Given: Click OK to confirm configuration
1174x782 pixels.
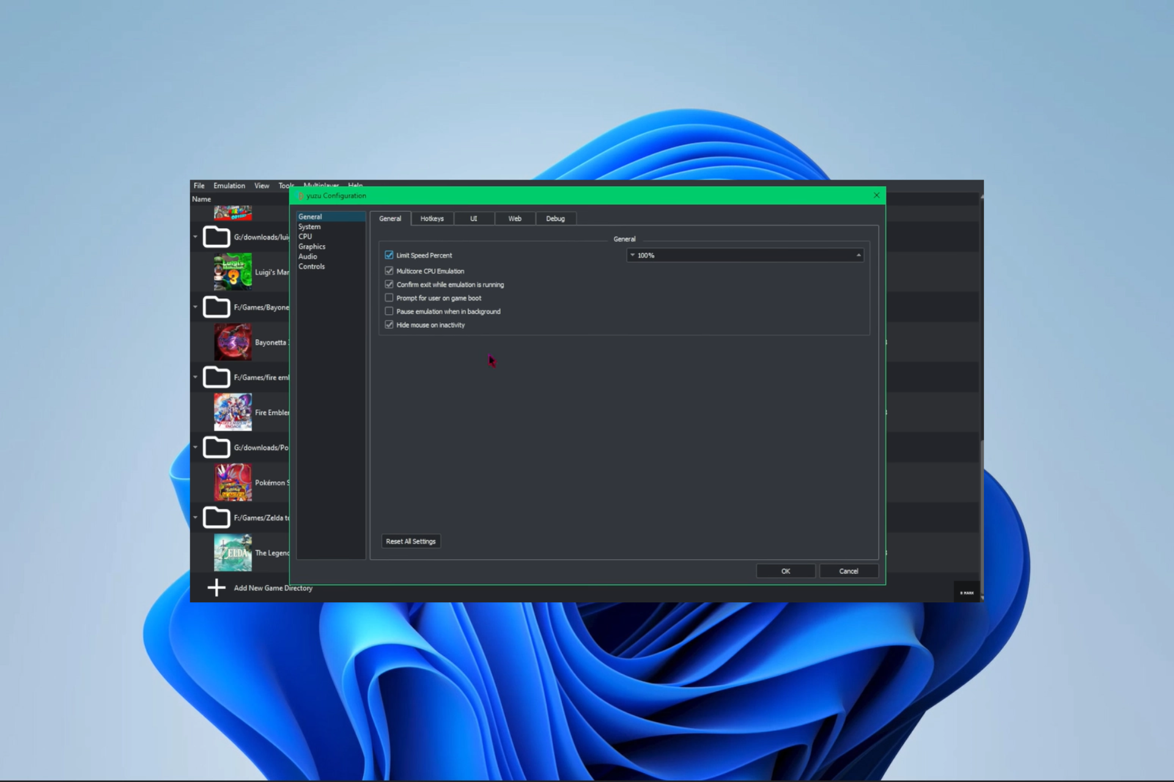Looking at the screenshot, I should click(x=786, y=571).
